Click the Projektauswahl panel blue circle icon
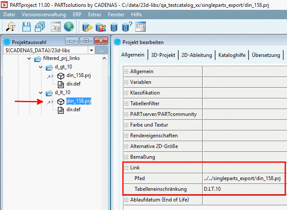The image size is (287, 210). [x=7, y=42]
